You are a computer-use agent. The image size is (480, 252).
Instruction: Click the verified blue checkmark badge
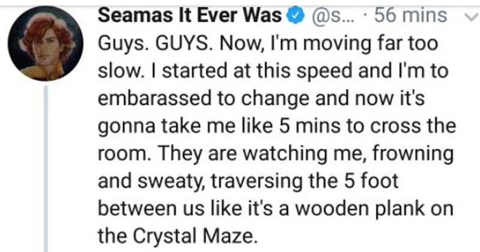coord(297,16)
